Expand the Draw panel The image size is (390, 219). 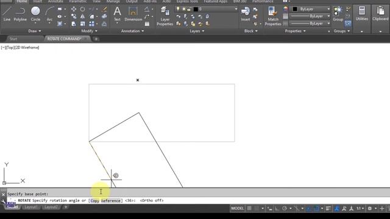[35, 31]
